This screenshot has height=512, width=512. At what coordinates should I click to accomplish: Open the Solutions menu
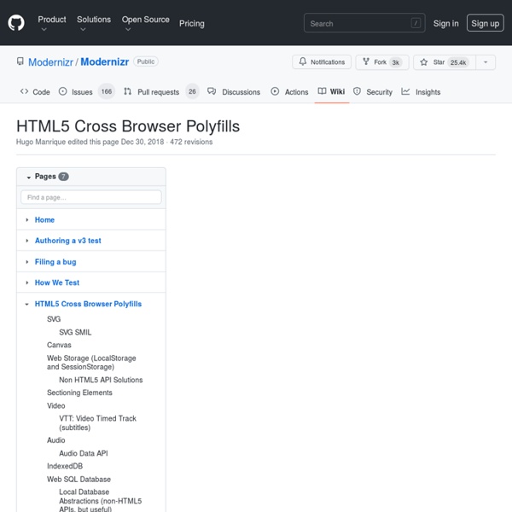click(94, 24)
